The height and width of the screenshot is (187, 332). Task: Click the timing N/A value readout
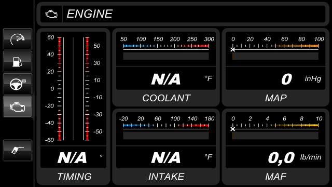(72, 158)
